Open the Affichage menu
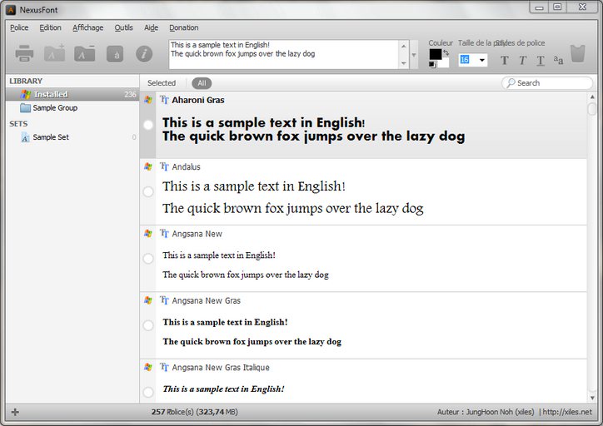Image resolution: width=603 pixels, height=426 pixels. [87, 27]
